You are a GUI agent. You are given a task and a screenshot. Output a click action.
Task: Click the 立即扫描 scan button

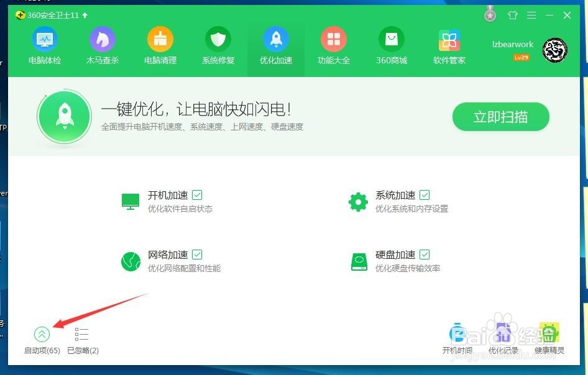500,117
